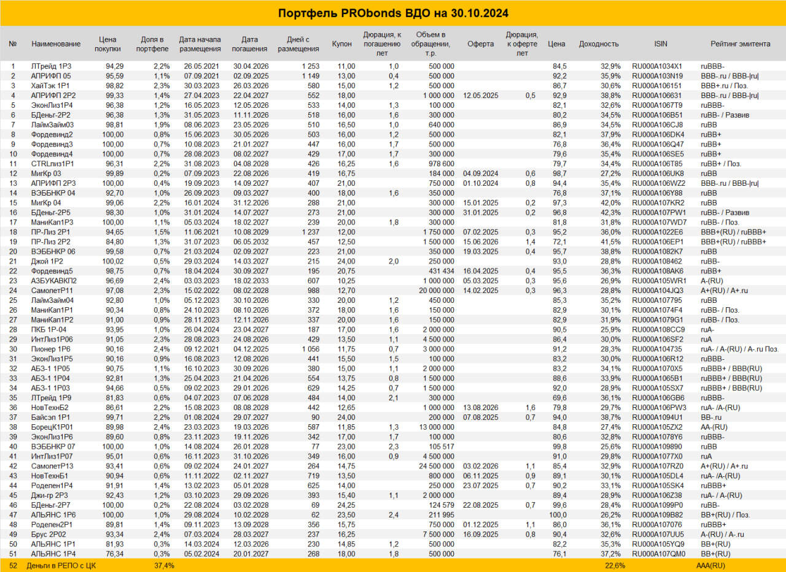The image size is (786, 572).
Task: Click the 'Наименование' column header
Action: [x=56, y=44]
